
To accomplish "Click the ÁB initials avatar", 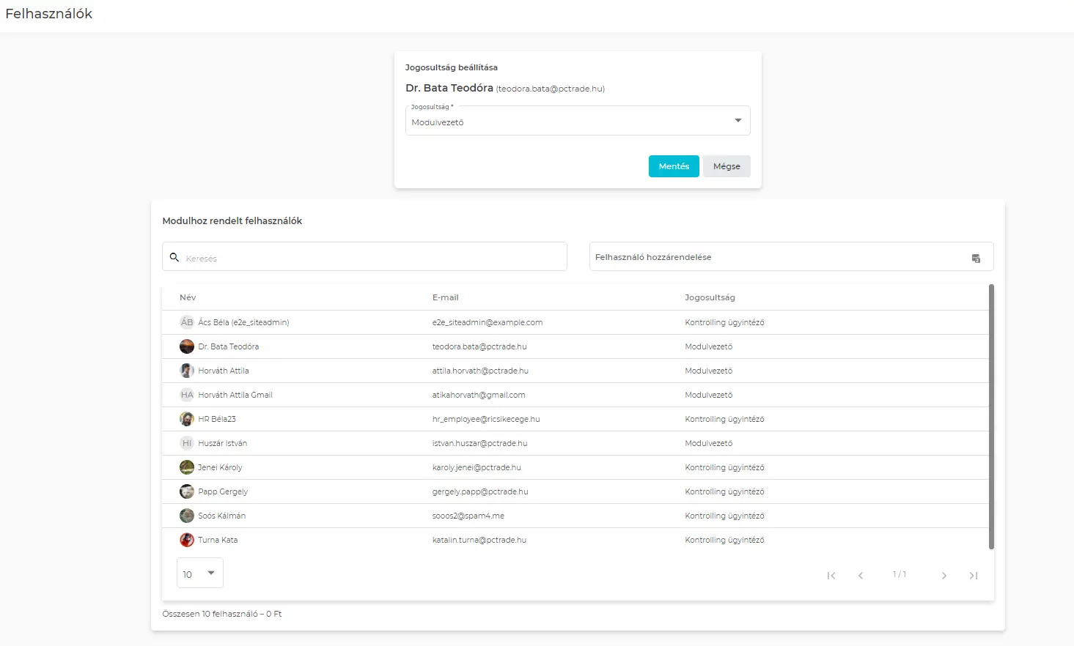I will point(187,322).
